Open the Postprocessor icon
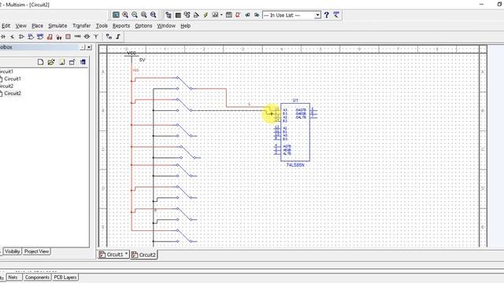This screenshot has height=283, width=504. pyautogui.click(x=229, y=15)
